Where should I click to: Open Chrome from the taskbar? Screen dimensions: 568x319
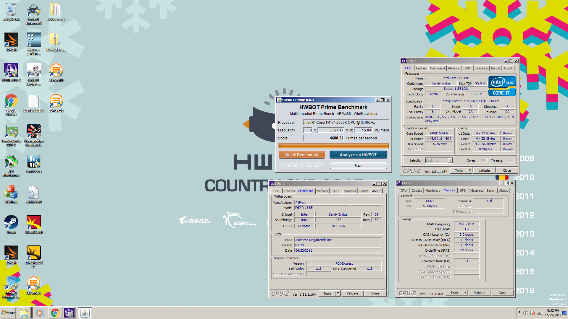55,313
